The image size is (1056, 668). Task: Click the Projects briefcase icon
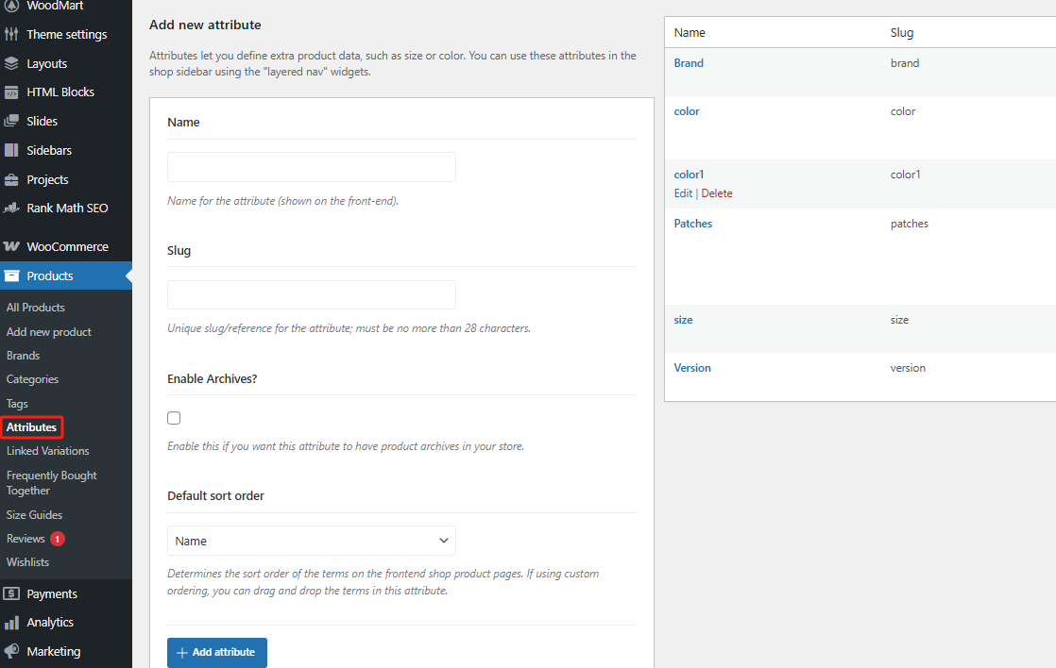click(x=11, y=180)
